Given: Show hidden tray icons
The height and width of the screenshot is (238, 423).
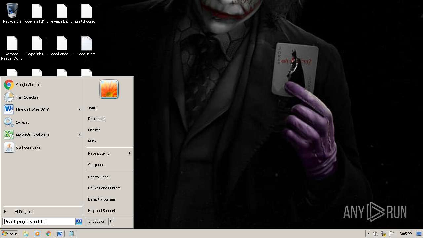Looking at the screenshot, I should 368,234.
